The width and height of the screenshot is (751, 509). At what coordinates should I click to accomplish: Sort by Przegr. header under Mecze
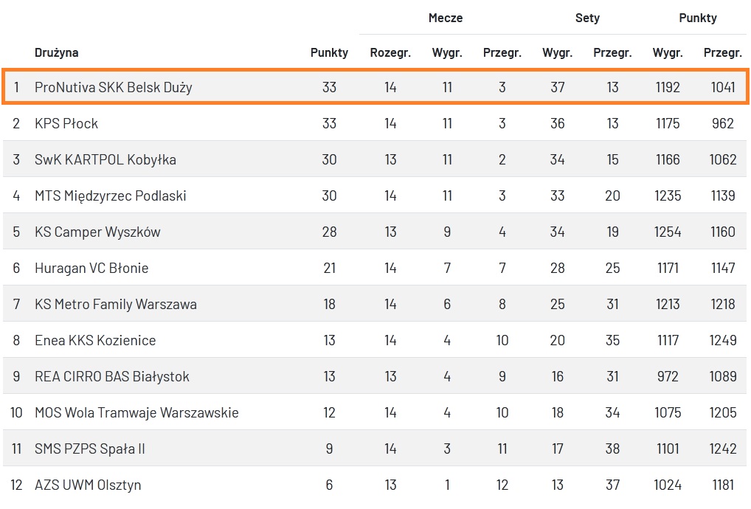(x=502, y=52)
